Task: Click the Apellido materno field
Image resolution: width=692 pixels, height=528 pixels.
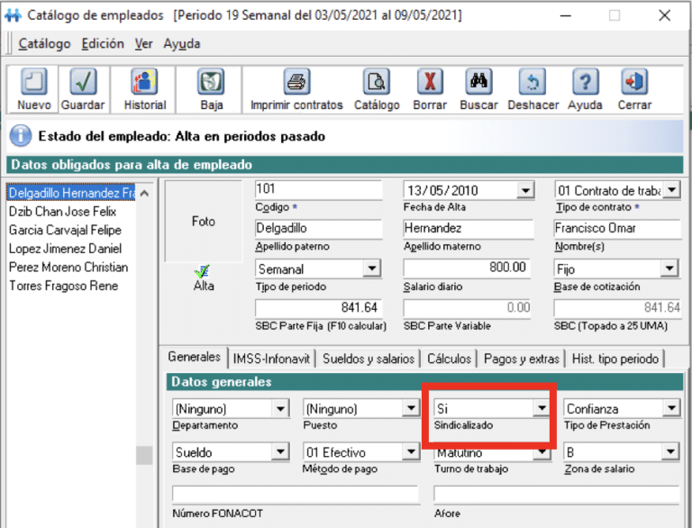Action: tap(469, 229)
